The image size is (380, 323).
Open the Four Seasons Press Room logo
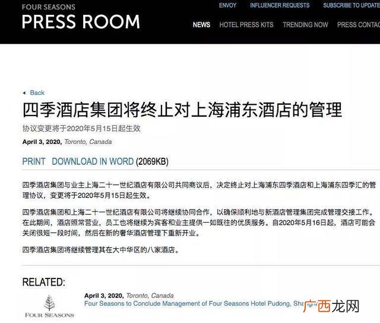pos(81,17)
